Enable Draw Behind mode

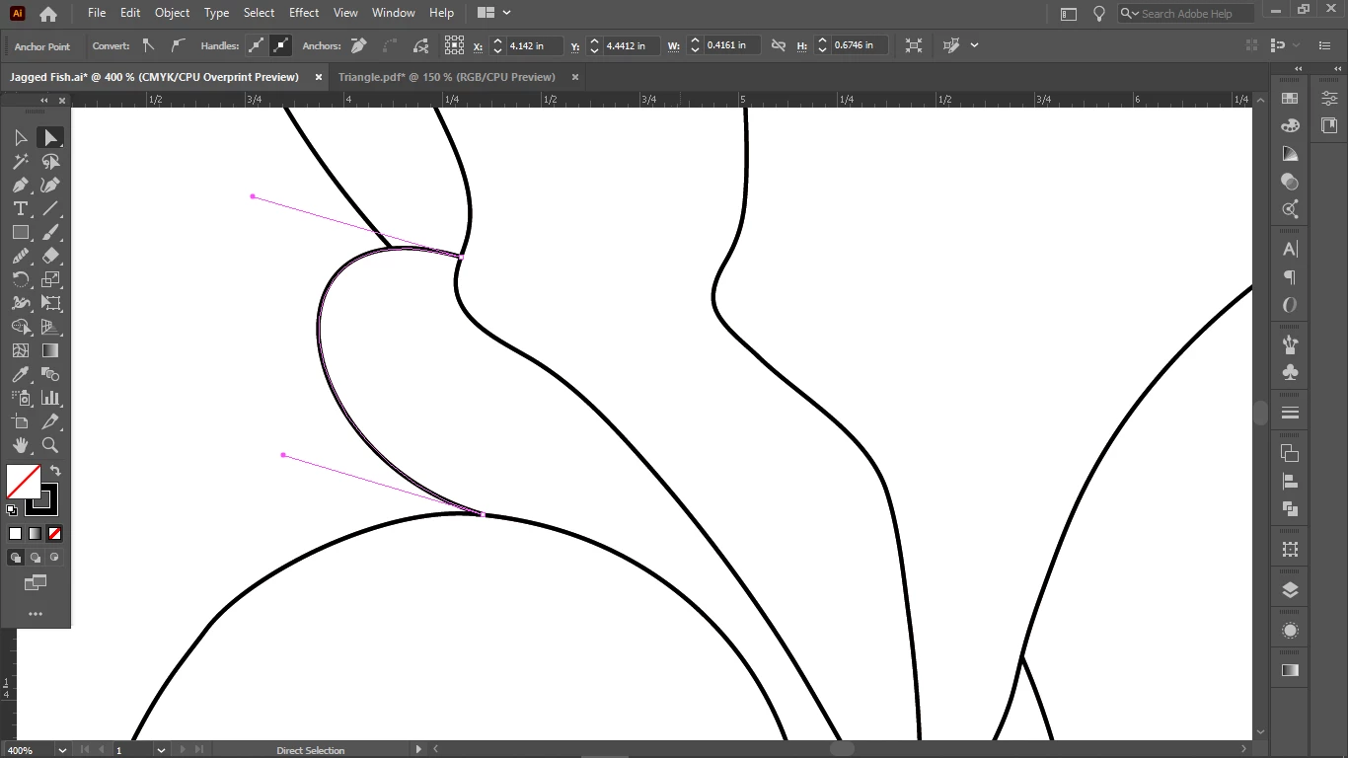click(x=36, y=558)
